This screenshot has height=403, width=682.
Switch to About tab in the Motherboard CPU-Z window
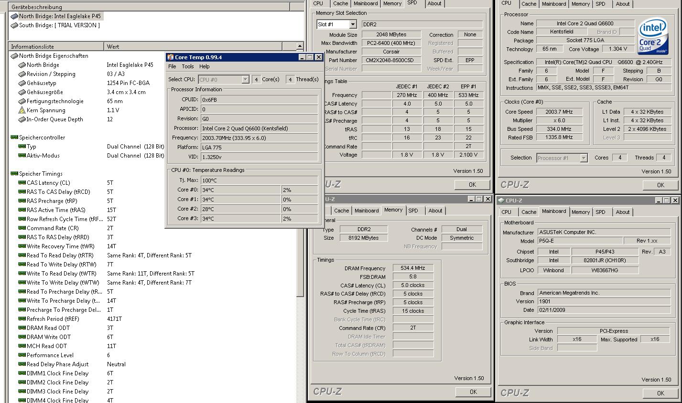[623, 212]
